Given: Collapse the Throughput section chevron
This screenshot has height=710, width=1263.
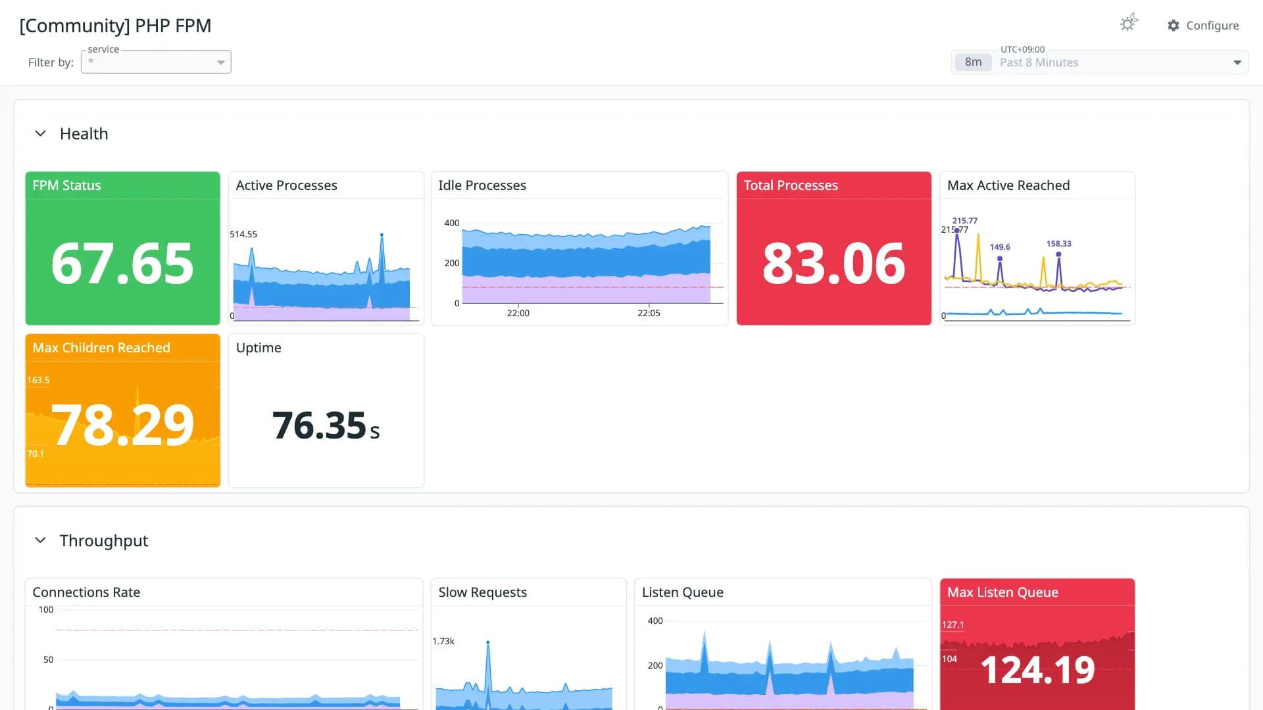Looking at the screenshot, I should (x=40, y=540).
